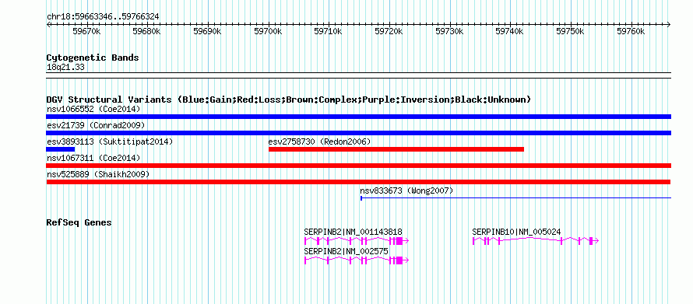This screenshot has height=304, width=693.
Task: Click the chr18:59663346..59766324 coordinate label
Action: click(x=103, y=17)
